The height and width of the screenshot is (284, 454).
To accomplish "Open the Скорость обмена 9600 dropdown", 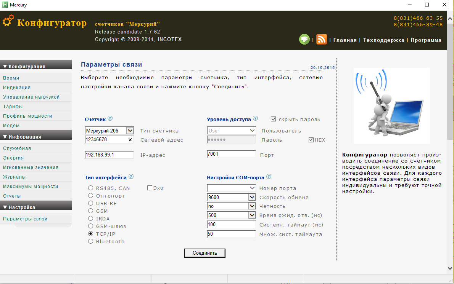I will 231,197.
